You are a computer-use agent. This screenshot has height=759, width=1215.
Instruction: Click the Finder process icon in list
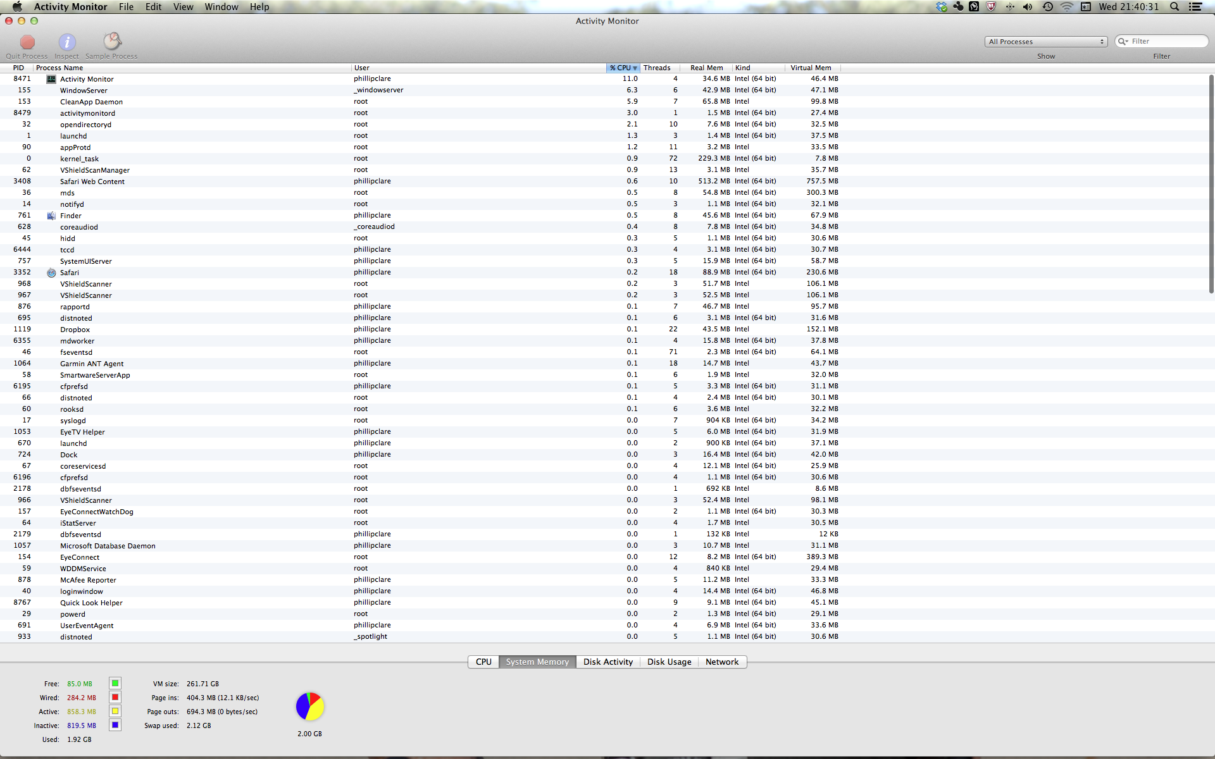tap(51, 216)
